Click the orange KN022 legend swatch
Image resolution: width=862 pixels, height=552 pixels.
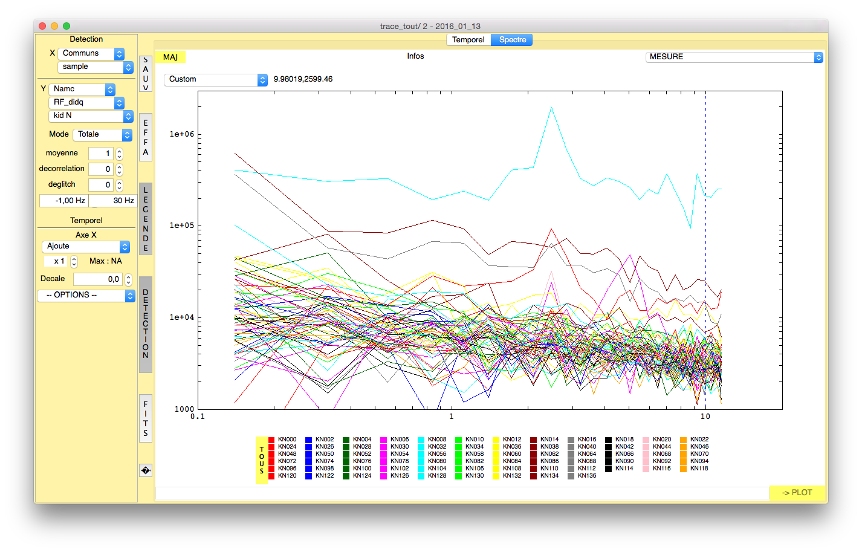tap(684, 440)
